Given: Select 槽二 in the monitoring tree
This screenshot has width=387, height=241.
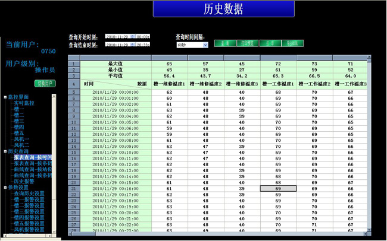Looking at the screenshot, I should pos(19,115).
